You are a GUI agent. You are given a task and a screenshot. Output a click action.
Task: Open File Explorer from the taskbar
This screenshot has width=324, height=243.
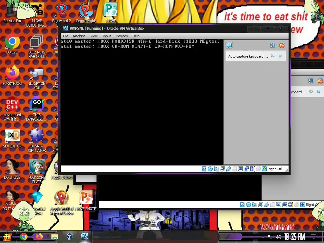tap(54, 237)
